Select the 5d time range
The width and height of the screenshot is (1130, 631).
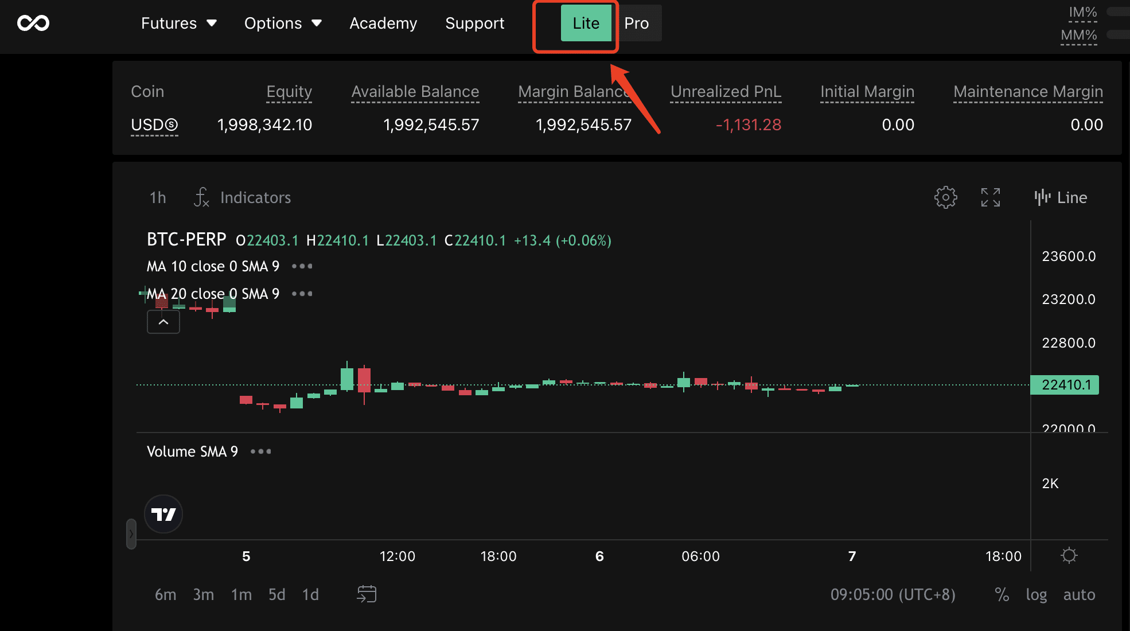point(276,594)
